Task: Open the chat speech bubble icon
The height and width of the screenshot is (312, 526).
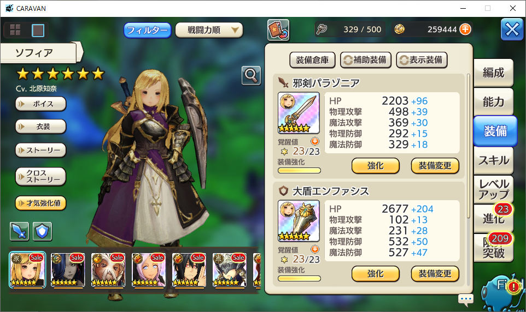Action: pyautogui.click(x=466, y=299)
